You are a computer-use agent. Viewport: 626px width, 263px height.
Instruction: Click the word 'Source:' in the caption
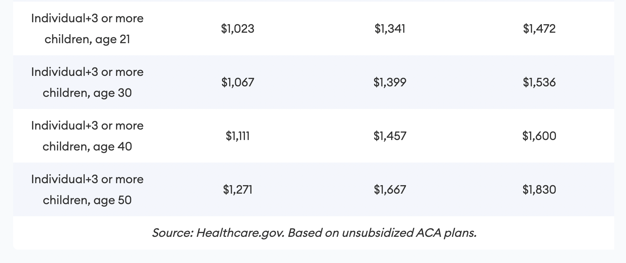point(173,233)
